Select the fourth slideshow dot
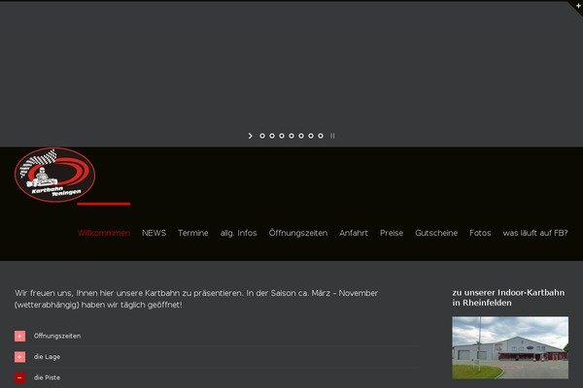This screenshot has height=388, width=583. pyautogui.click(x=291, y=136)
